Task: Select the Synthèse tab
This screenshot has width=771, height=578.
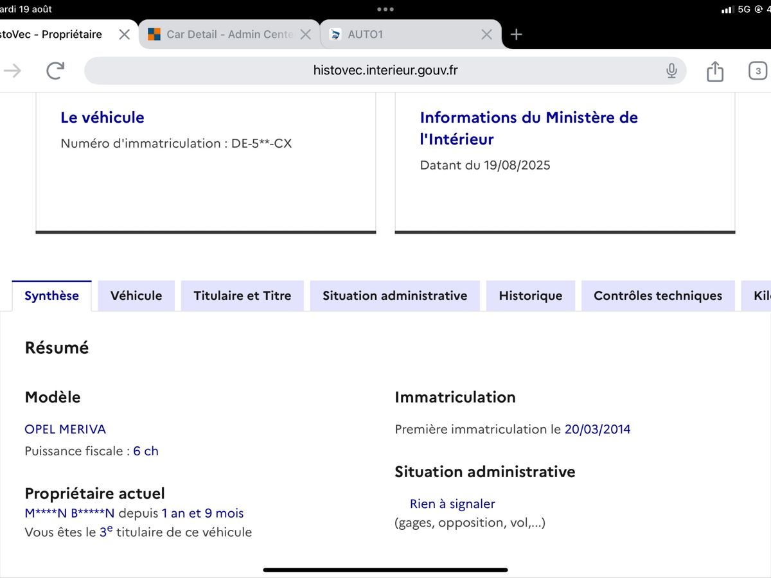Action: (x=51, y=296)
